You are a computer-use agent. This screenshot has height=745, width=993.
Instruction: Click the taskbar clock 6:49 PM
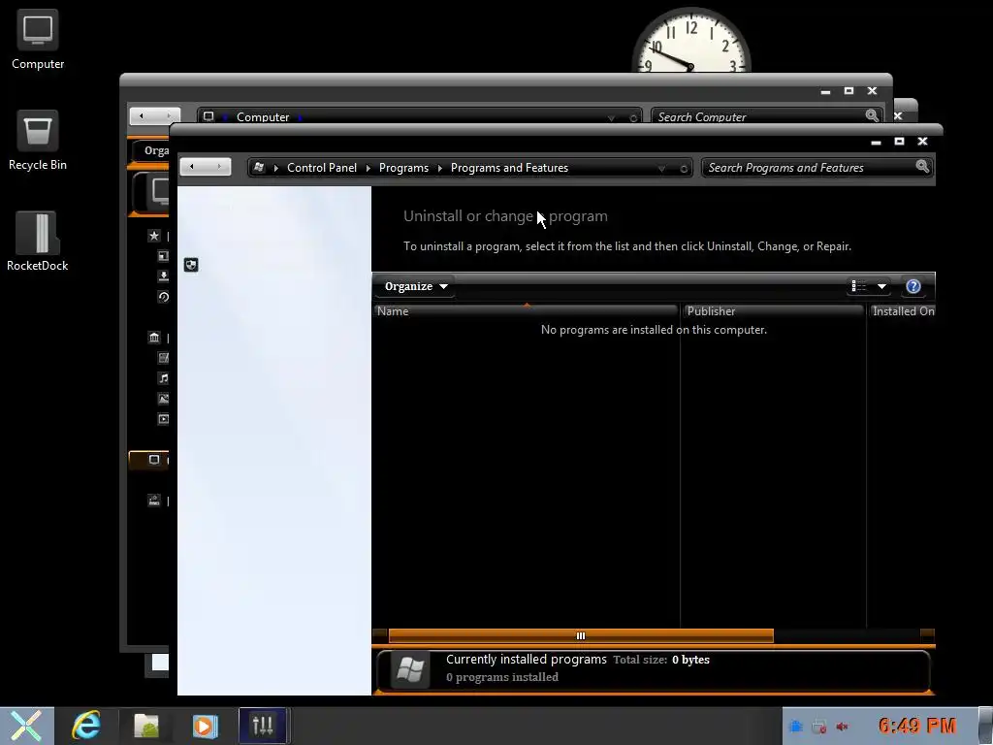pos(917,726)
